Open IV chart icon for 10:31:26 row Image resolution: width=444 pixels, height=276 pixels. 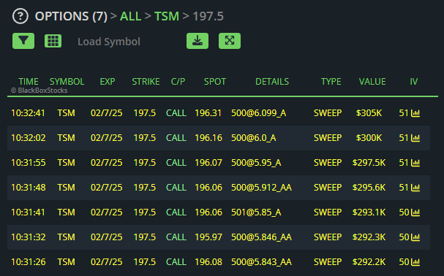pos(415,262)
